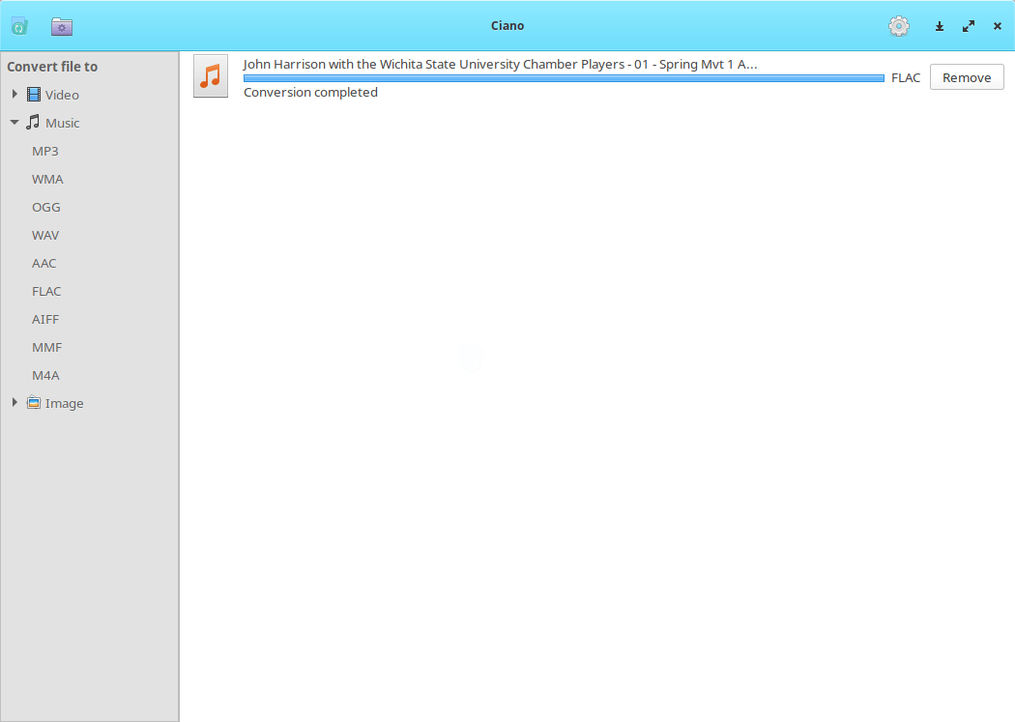The width and height of the screenshot is (1015, 722).
Task: Select the Video category label
Action: coord(62,95)
